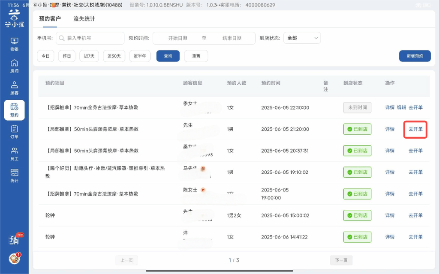
Task: Select the 【睡个好觉】助眠头疗 project text
Action: [105, 172]
